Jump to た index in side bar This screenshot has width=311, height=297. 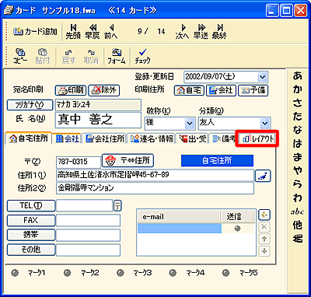click(x=298, y=116)
